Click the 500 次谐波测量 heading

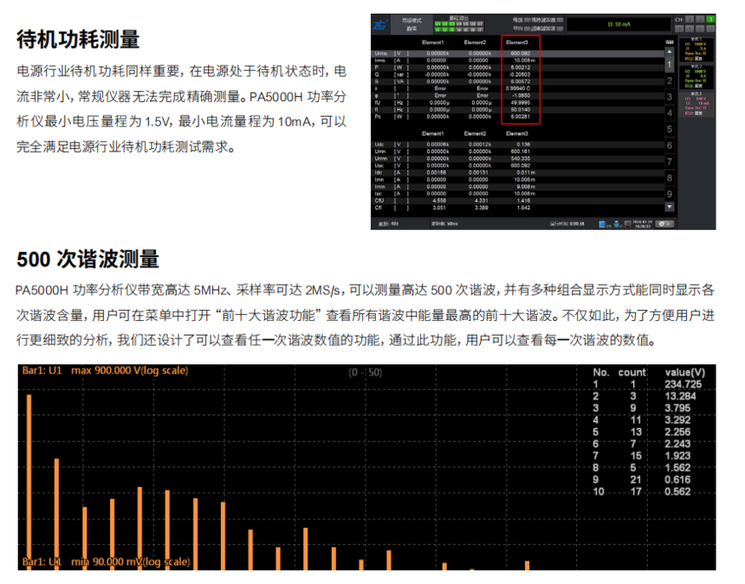click(87, 259)
